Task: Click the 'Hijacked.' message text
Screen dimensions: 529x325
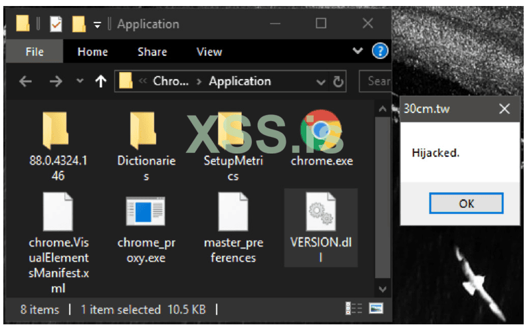Action: (x=435, y=154)
